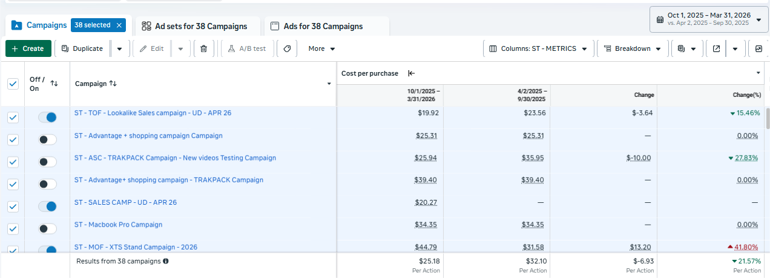This screenshot has width=770, height=278.
Task: Turn off the Lookalike Sales campaign toggle
Action: point(47,117)
